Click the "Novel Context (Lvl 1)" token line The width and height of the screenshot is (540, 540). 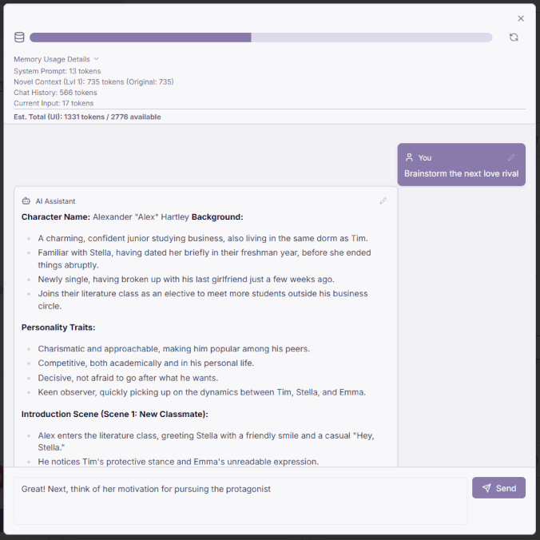[x=93, y=81]
